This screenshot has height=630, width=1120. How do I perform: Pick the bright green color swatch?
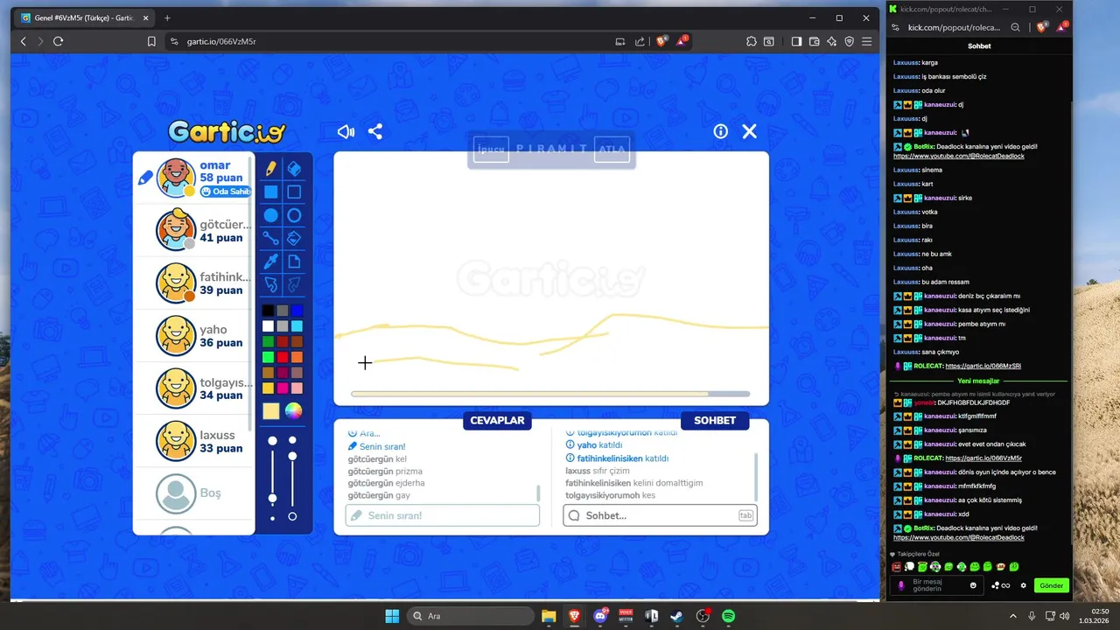coord(269,357)
